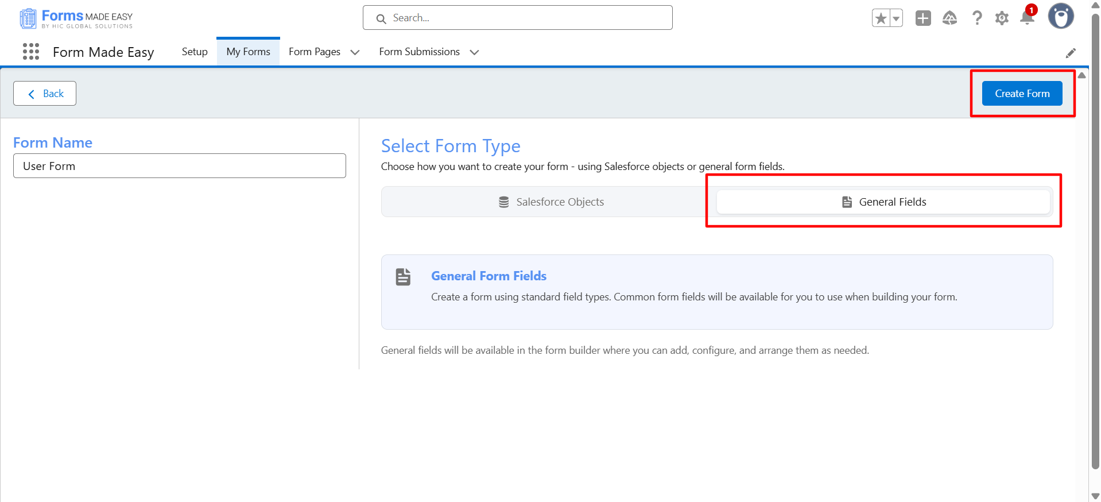The width and height of the screenshot is (1101, 502).
Task: Open the user profile avatar
Action: click(1060, 16)
